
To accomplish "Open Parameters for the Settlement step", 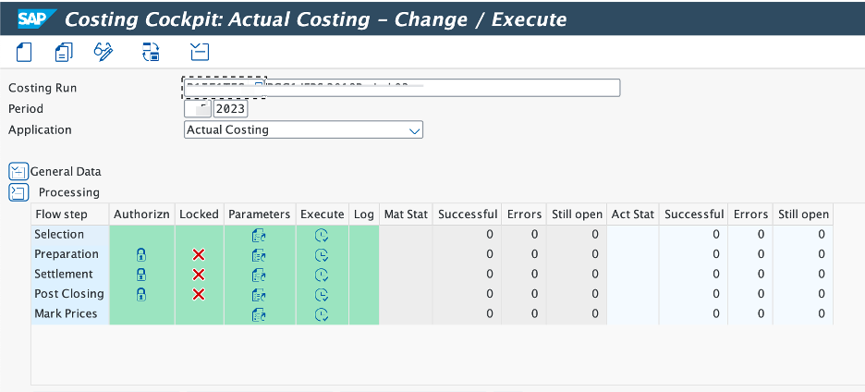I will [x=259, y=275].
